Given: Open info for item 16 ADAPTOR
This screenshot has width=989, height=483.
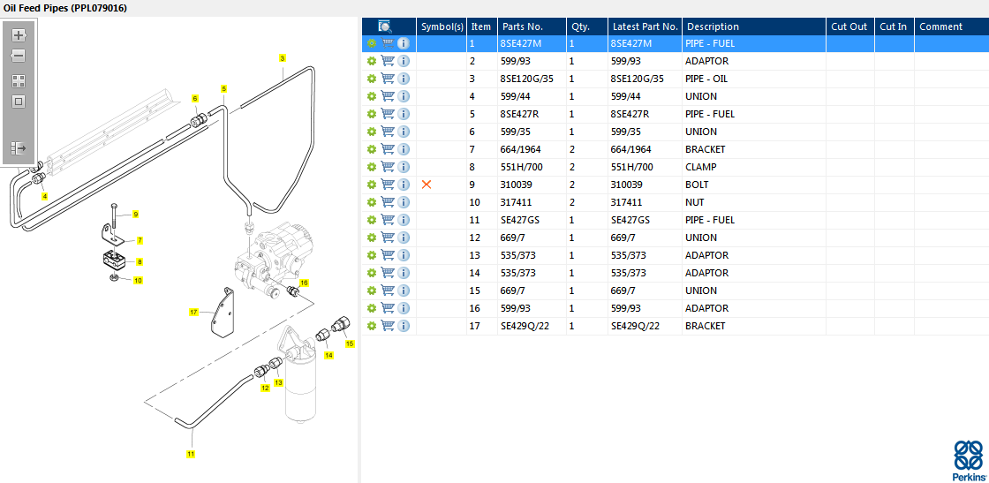Looking at the screenshot, I should pos(404,308).
